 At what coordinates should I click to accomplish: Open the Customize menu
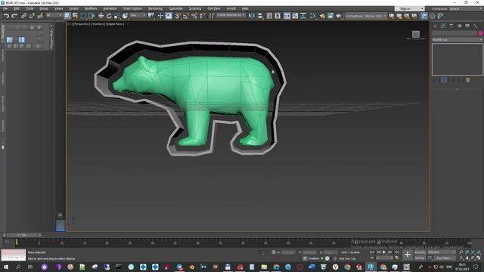(175, 8)
